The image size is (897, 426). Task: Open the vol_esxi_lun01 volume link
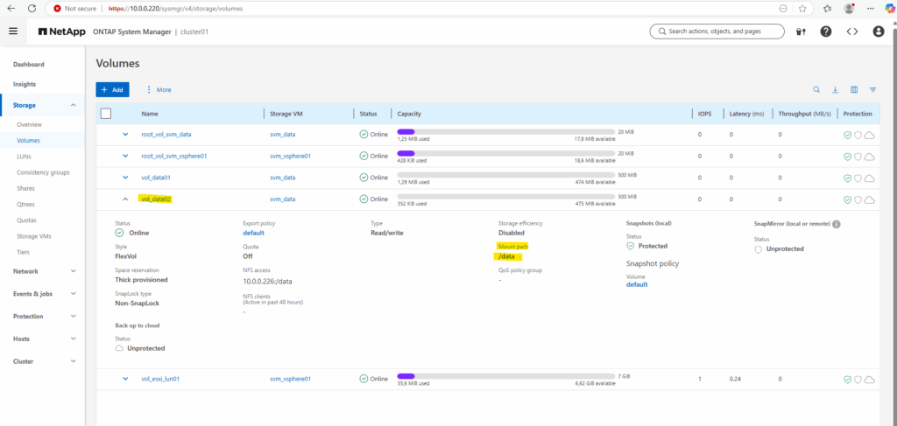161,379
